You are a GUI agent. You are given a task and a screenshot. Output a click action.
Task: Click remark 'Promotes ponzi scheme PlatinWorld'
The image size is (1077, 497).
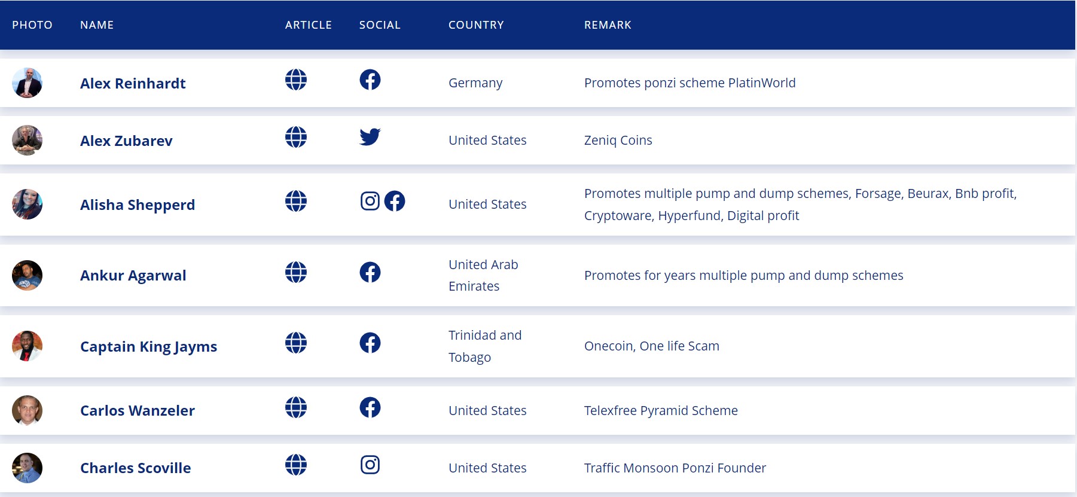pyautogui.click(x=690, y=83)
